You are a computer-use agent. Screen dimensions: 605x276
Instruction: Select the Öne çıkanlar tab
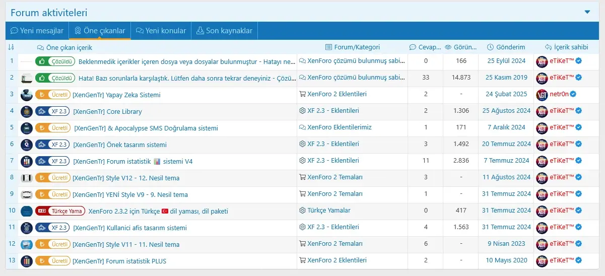pyautogui.click(x=100, y=31)
